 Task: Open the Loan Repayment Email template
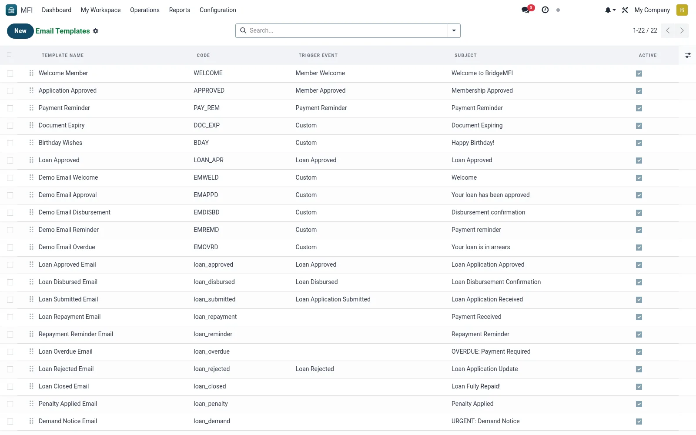(70, 317)
